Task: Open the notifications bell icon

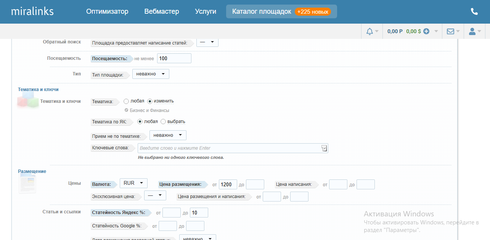Action: [x=370, y=32]
